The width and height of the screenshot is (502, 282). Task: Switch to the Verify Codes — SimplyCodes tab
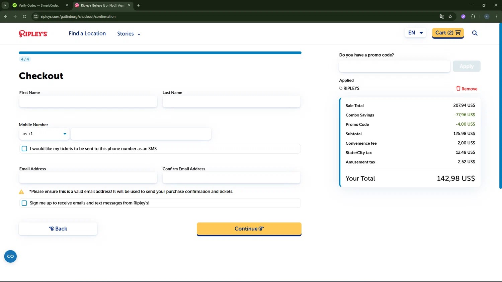click(38, 5)
